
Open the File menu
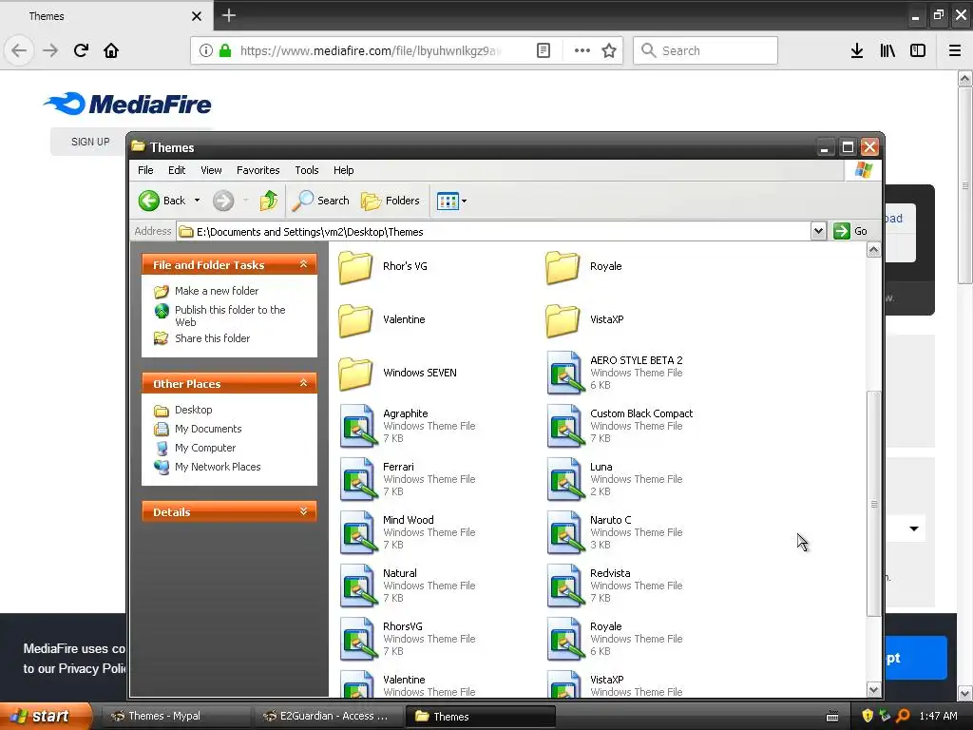(145, 170)
